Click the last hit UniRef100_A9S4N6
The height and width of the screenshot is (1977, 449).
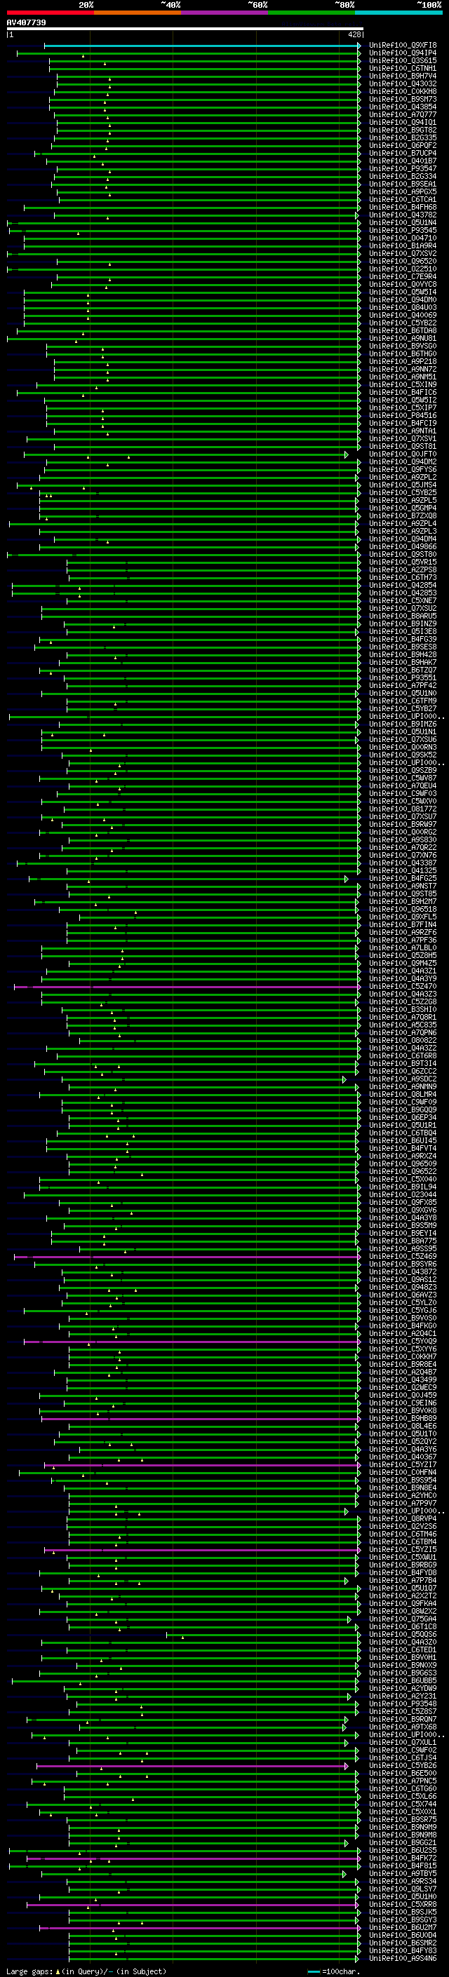402,1959
